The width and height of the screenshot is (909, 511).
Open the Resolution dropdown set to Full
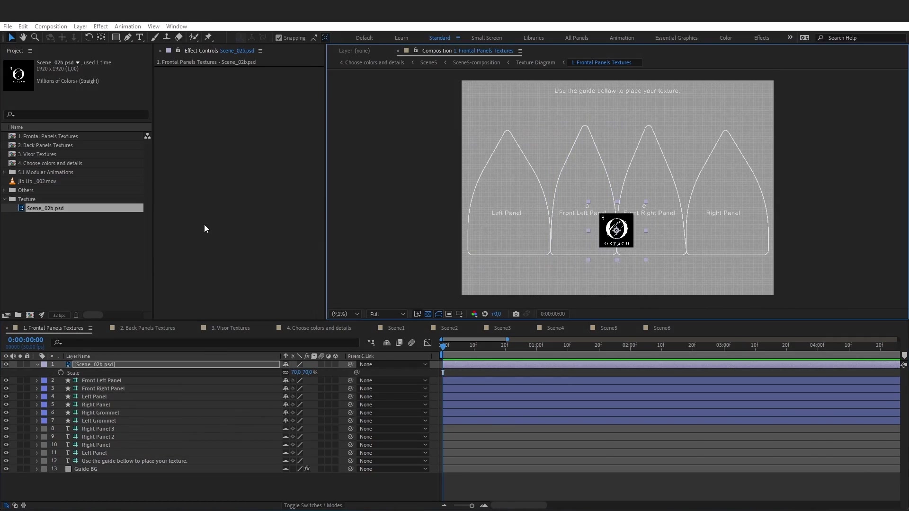[386, 314]
